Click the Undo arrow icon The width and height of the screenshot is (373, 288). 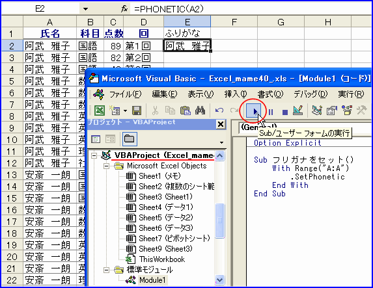[x=219, y=111]
